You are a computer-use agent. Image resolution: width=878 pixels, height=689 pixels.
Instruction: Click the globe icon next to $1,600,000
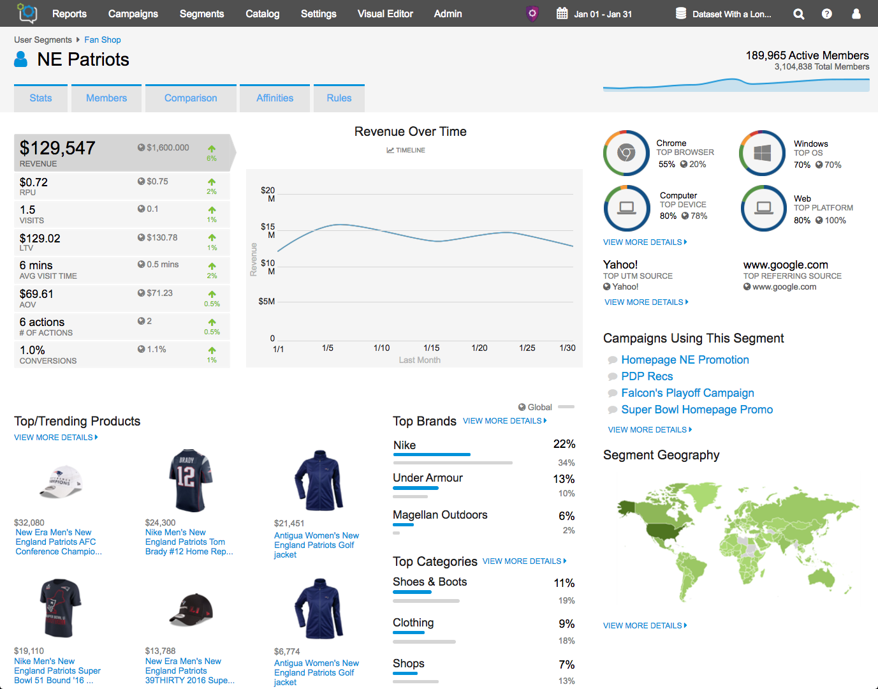tap(142, 147)
